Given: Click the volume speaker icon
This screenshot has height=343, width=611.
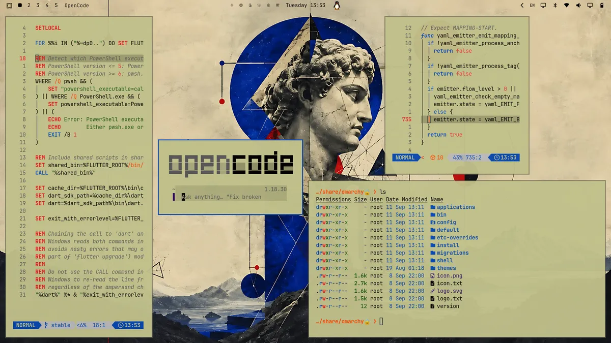Looking at the screenshot, I should tap(578, 5).
